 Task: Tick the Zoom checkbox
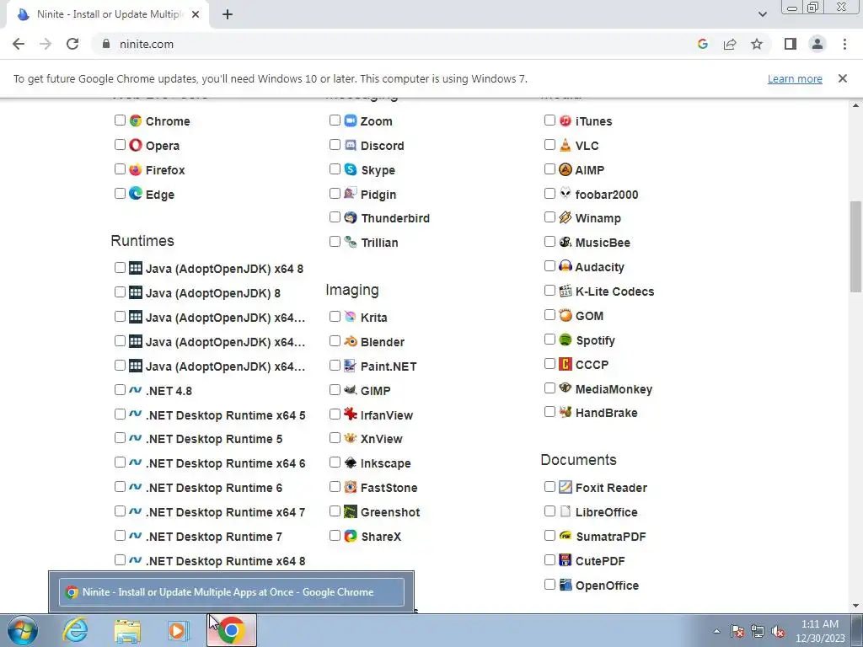pyautogui.click(x=335, y=120)
